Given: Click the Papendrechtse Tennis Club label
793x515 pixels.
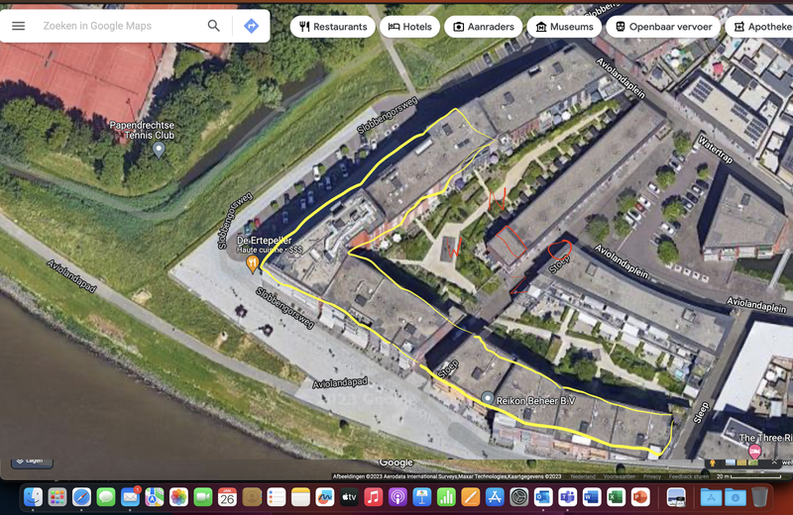Looking at the screenshot, I should coord(143,130).
